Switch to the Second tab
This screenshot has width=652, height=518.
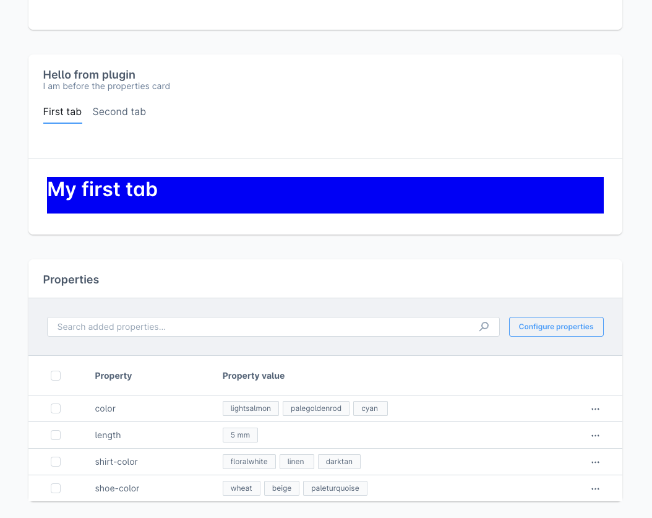119,112
